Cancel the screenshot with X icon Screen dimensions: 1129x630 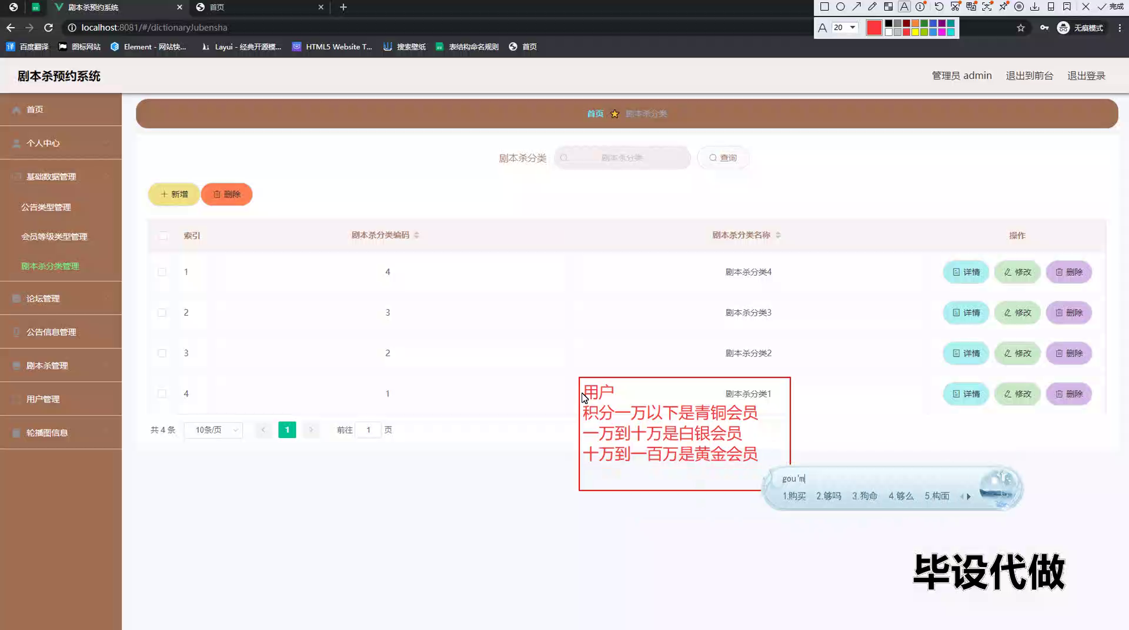click(x=1085, y=7)
